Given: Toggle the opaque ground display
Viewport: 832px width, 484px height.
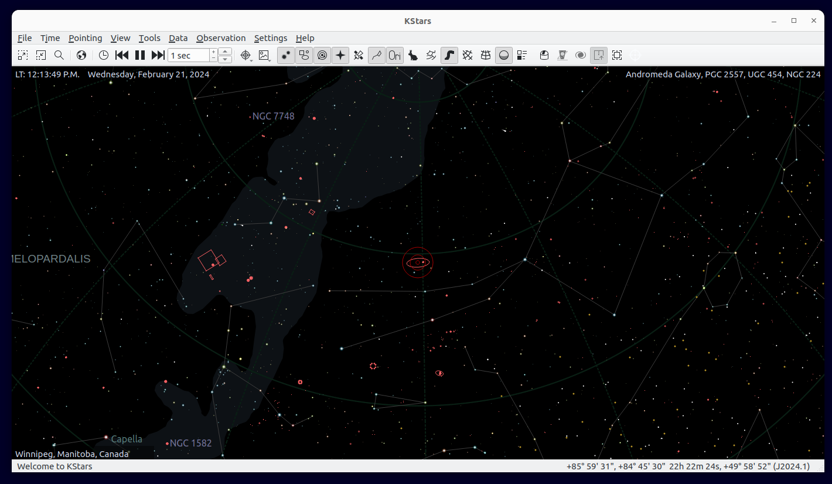Looking at the screenshot, I should (504, 55).
